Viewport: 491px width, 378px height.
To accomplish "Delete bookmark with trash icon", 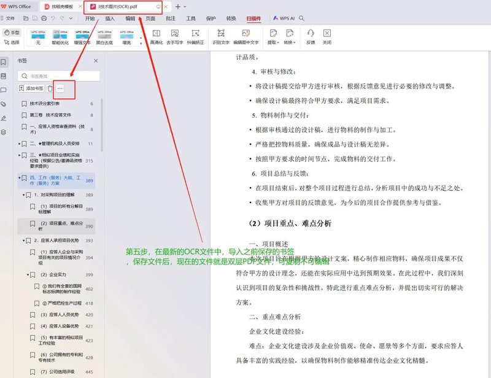I will pyautogui.click(x=50, y=88).
